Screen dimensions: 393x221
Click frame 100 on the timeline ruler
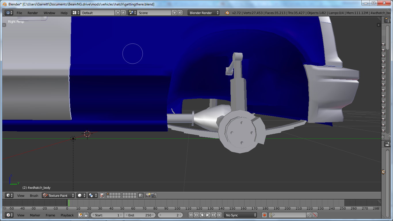(x=177, y=208)
